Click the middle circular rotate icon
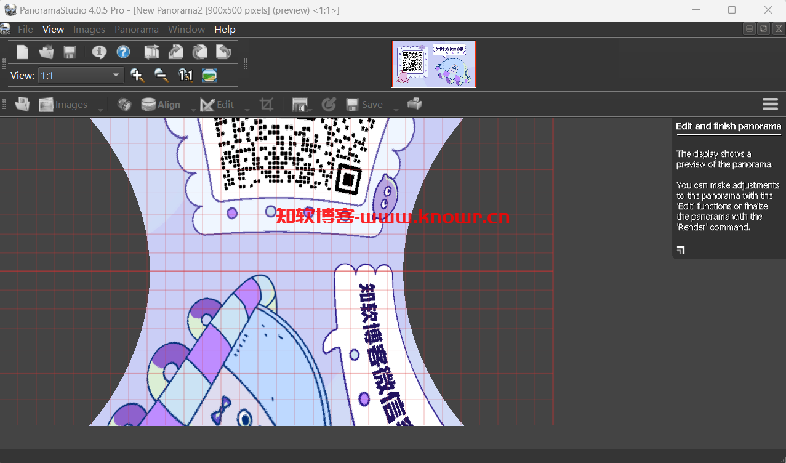Screen dimensions: 786x463 click(x=200, y=52)
